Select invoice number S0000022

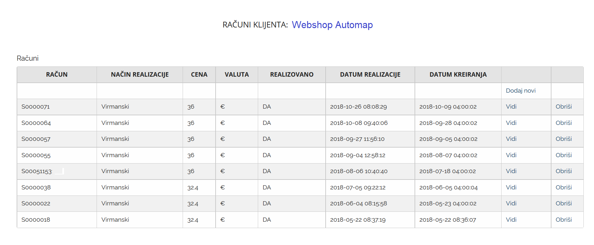(36, 203)
